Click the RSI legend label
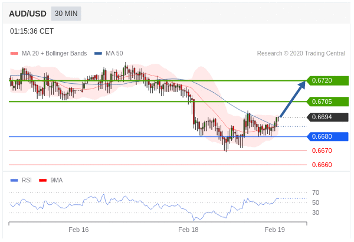This screenshot has width=354, height=242. [27, 180]
